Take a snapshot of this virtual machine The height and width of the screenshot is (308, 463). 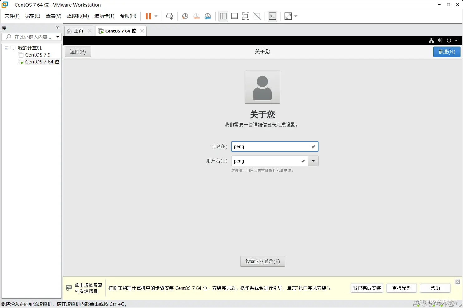pos(185,16)
